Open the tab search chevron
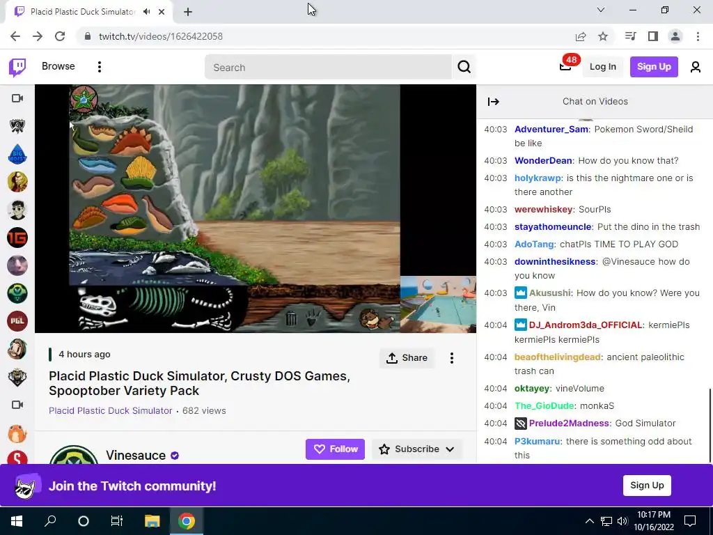Screen dimensions: 713x535 601,10
